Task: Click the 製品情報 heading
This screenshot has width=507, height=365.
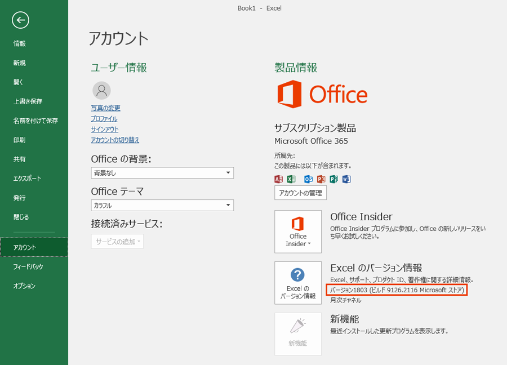Action: [x=296, y=68]
